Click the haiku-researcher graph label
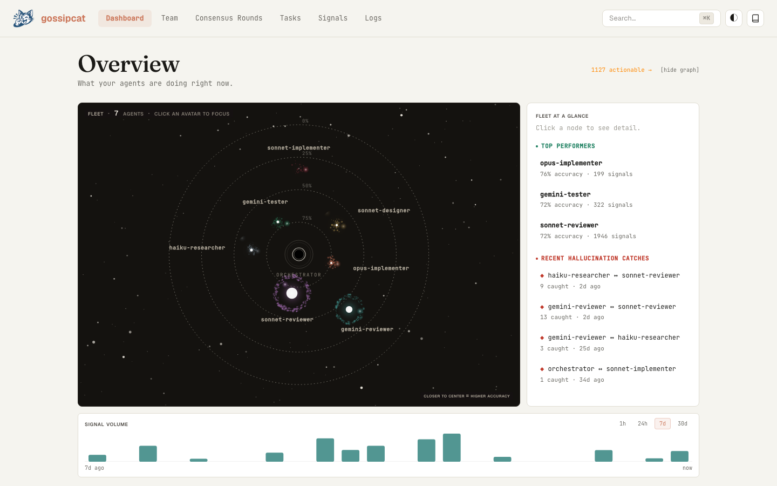Image resolution: width=777 pixels, height=486 pixels. coord(197,248)
